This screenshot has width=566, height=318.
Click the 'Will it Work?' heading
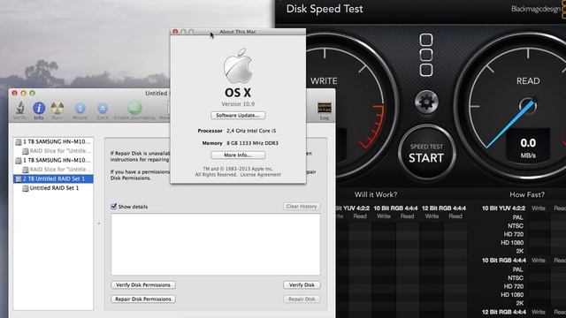click(375, 194)
